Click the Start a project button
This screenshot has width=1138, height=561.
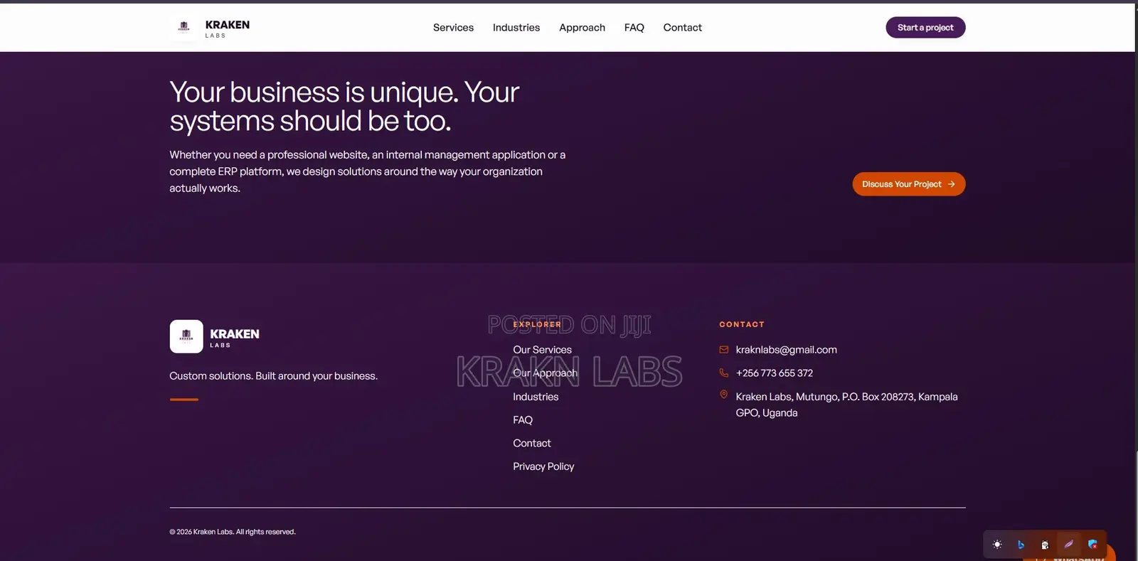[x=925, y=28]
